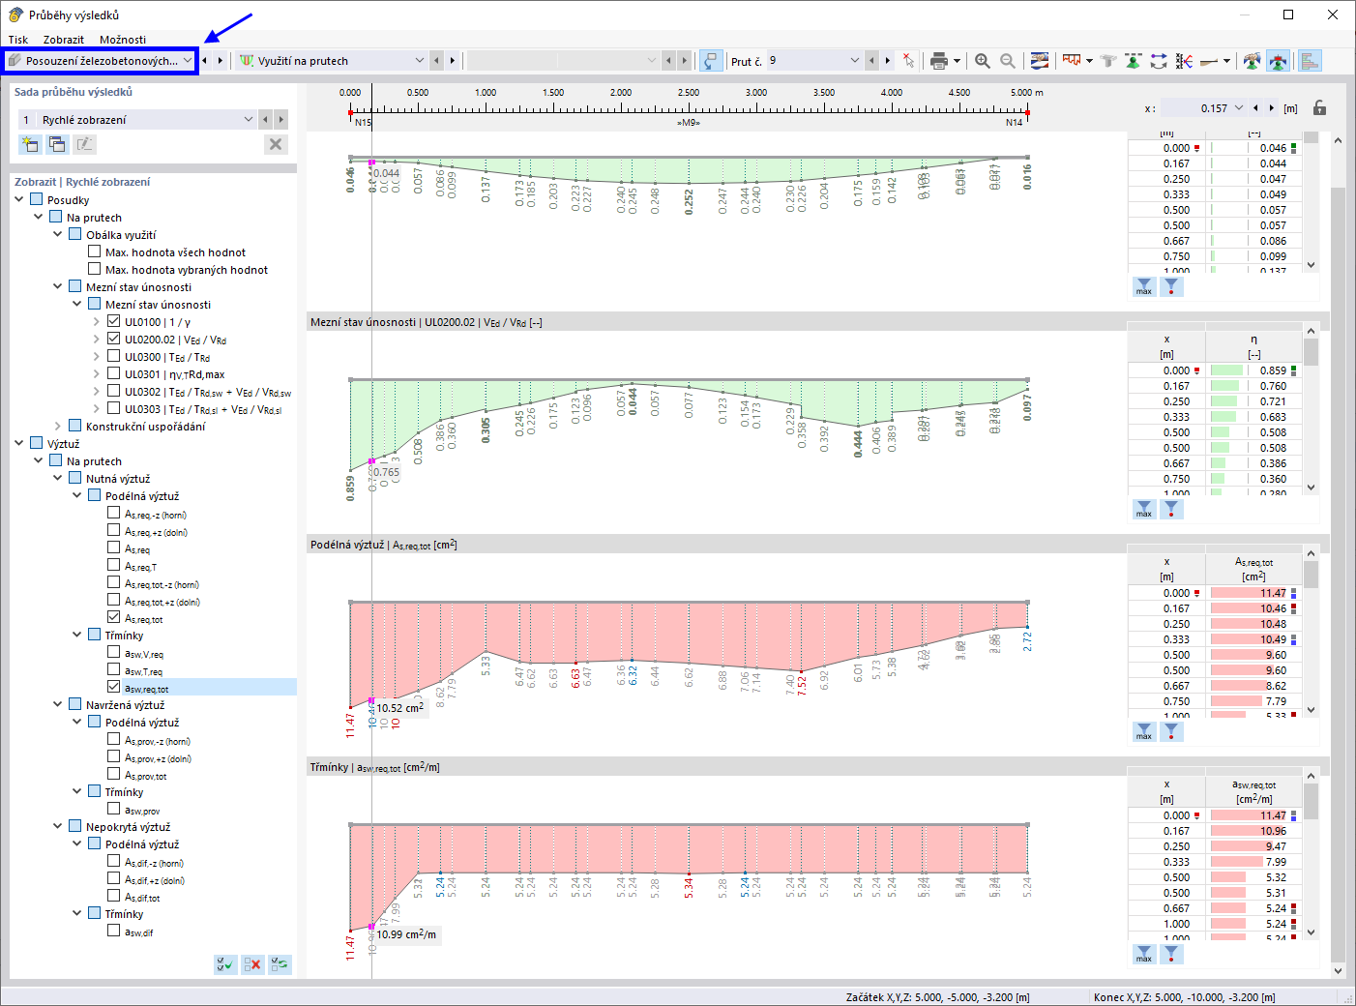This screenshot has width=1356, height=1006.
Task: Click the uncheck-all red X icon
Action: (252, 964)
